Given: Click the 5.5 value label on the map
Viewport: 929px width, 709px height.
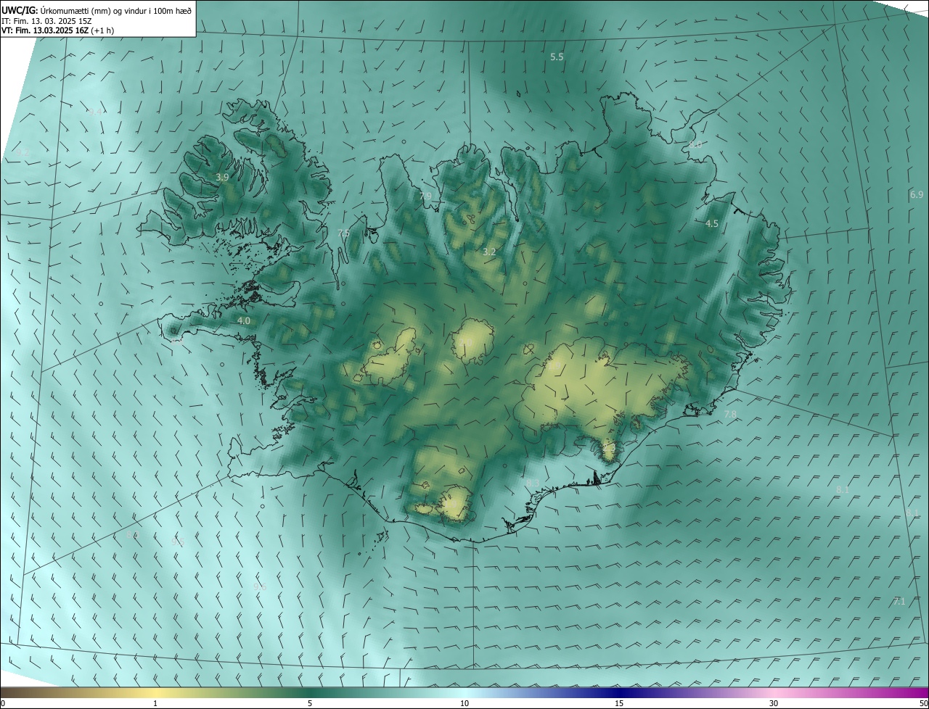Looking at the screenshot, I should click(x=557, y=57).
